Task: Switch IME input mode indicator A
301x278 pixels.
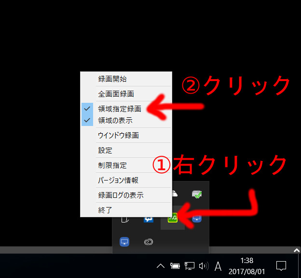Action: tap(218, 266)
